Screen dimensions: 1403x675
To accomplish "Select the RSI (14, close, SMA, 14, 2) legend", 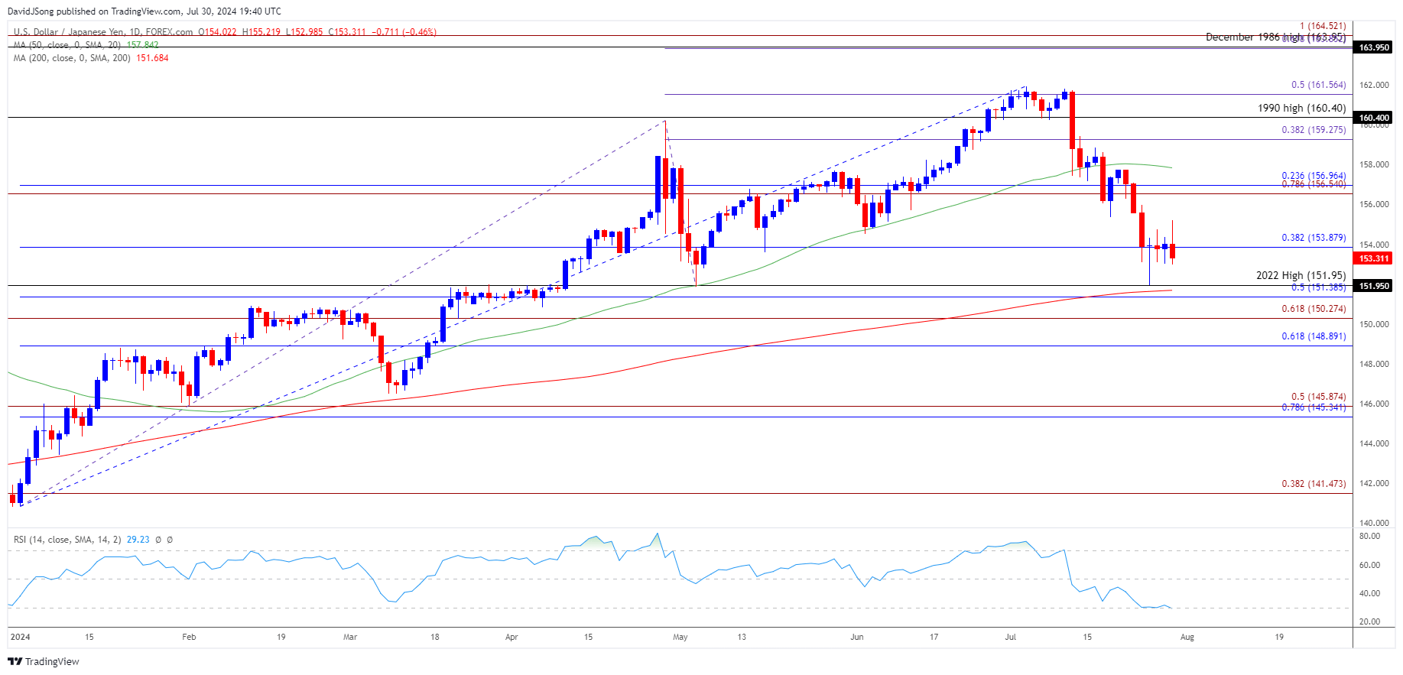I will (x=67, y=540).
